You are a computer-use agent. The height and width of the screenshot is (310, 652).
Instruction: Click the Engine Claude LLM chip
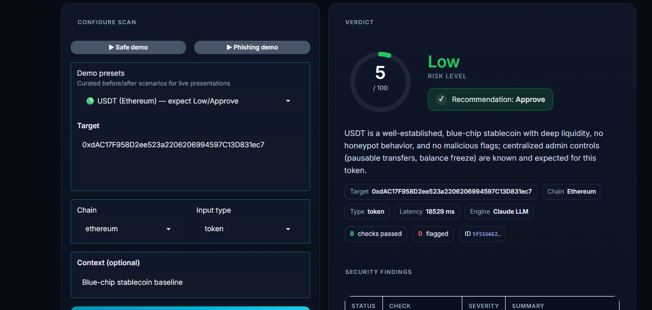[499, 212]
